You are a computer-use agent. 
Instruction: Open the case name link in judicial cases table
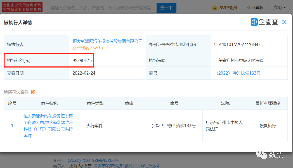(49, 126)
